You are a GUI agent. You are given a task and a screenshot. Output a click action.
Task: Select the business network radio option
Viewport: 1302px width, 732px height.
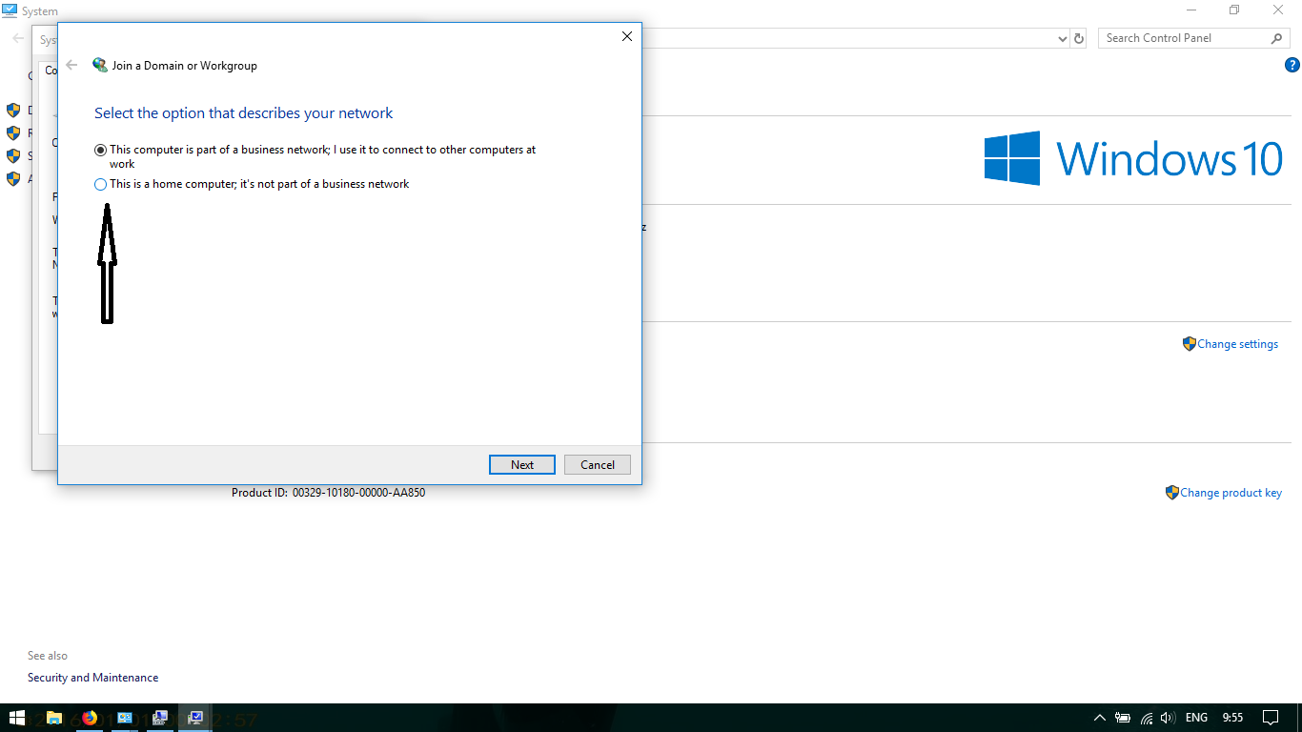pos(100,151)
